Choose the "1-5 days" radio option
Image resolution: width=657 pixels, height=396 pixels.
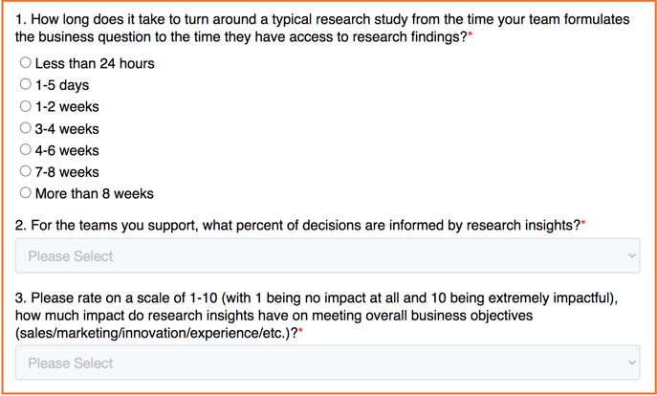coord(26,84)
